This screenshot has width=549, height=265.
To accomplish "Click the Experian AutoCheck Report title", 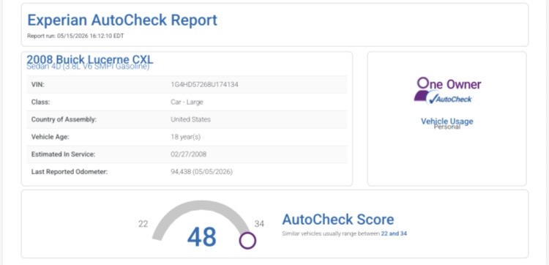I will (x=122, y=20).
